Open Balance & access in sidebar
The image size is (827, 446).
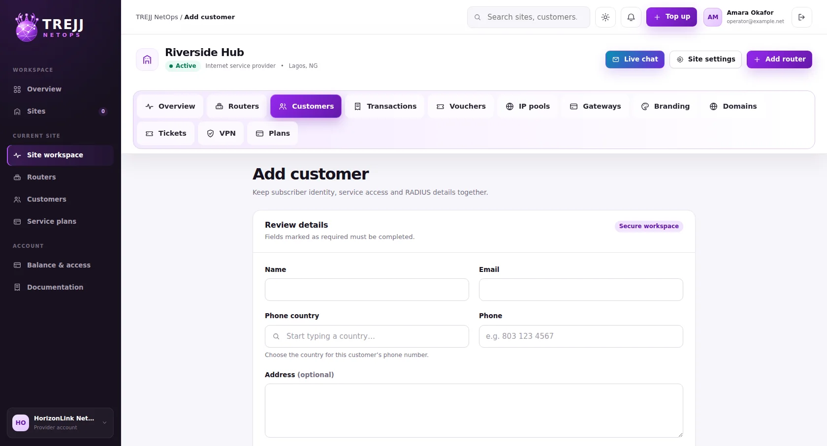click(x=60, y=265)
